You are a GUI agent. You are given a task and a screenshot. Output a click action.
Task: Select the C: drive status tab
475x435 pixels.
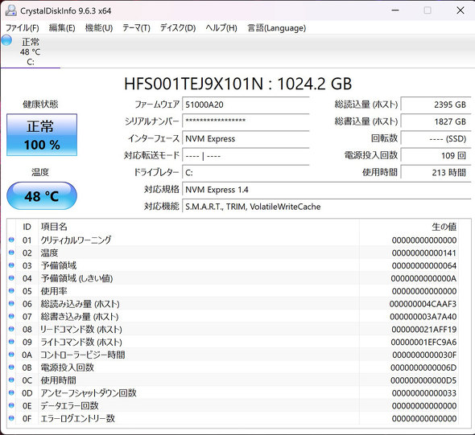(31, 51)
